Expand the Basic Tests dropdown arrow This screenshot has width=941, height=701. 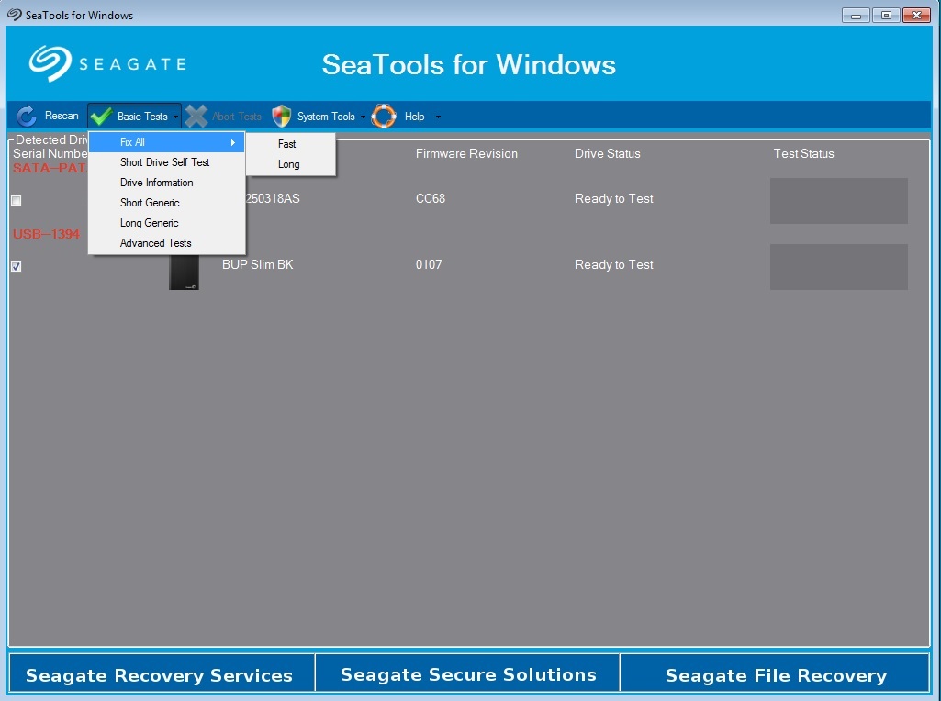(175, 117)
